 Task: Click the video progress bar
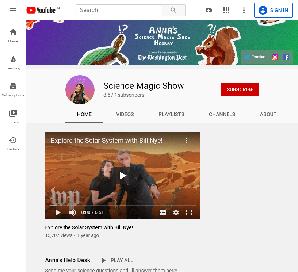click(123, 205)
